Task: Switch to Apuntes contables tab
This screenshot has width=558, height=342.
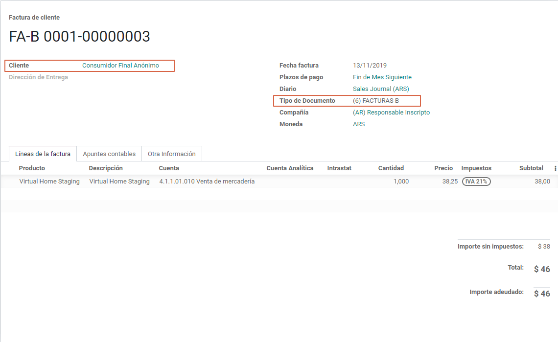Action: 109,154
